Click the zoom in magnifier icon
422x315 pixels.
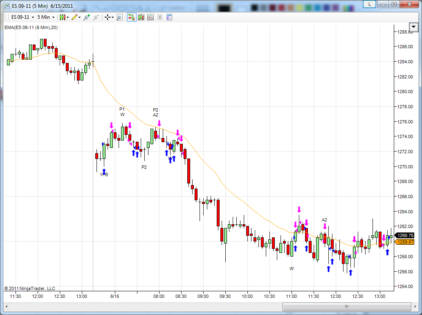click(87, 18)
